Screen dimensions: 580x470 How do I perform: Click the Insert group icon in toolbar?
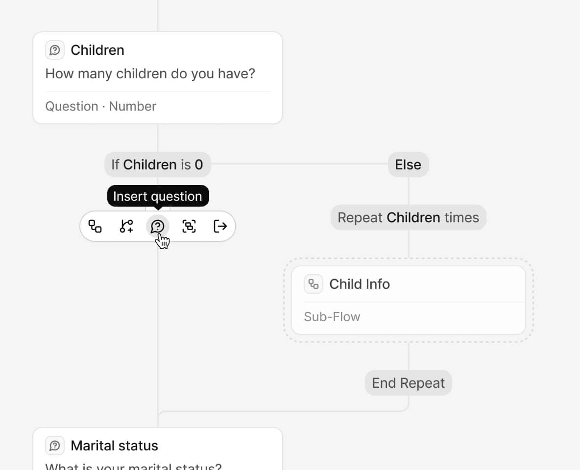pos(189,226)
